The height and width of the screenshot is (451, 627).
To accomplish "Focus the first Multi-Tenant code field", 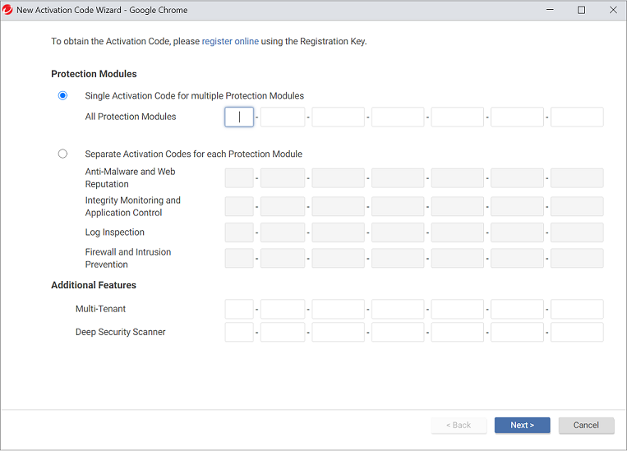I will (239, 309).
